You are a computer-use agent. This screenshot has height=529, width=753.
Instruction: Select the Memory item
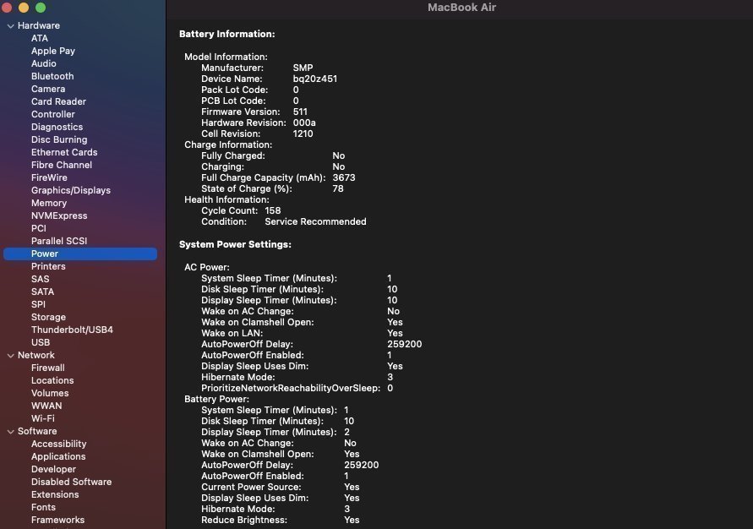[49, 203]
